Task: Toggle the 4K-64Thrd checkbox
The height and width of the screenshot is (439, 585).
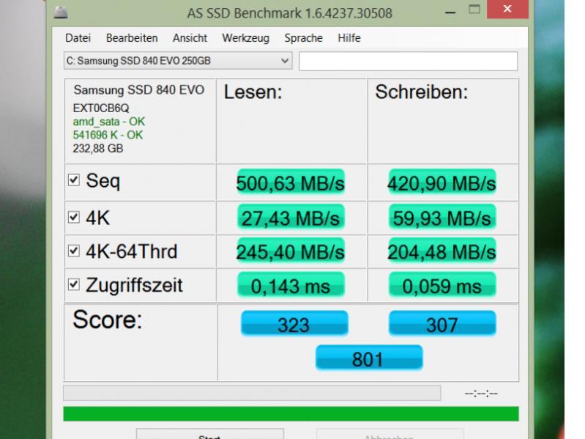Action: (74, 251)
